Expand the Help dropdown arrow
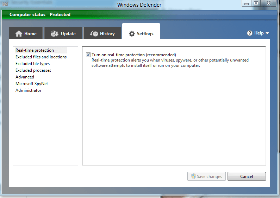The height and width of the screenshot is (198, 280). click(x=267, y=33)
